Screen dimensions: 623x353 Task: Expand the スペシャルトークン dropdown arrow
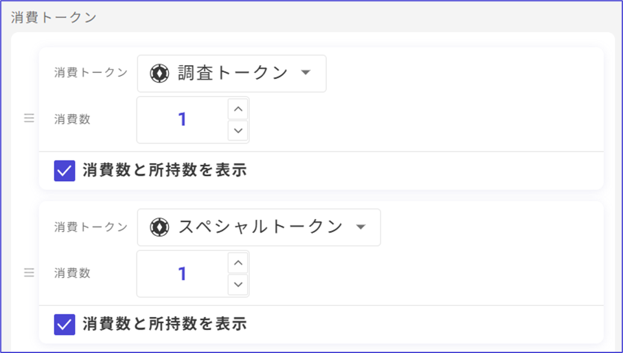360,227
